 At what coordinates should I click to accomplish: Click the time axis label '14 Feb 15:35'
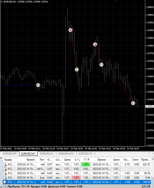(77, 149)
